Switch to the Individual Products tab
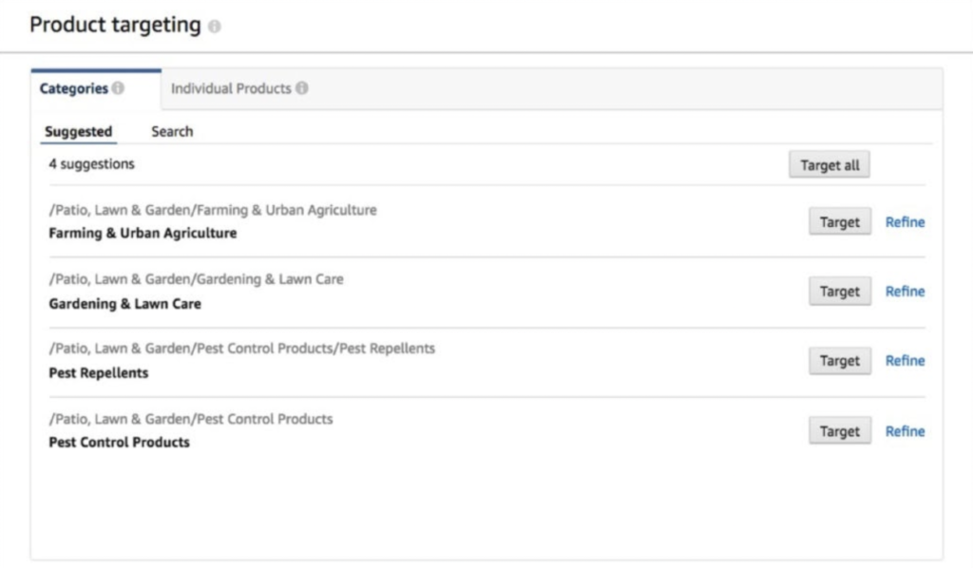Screen dimensions: 973x568 coord(233,87)
